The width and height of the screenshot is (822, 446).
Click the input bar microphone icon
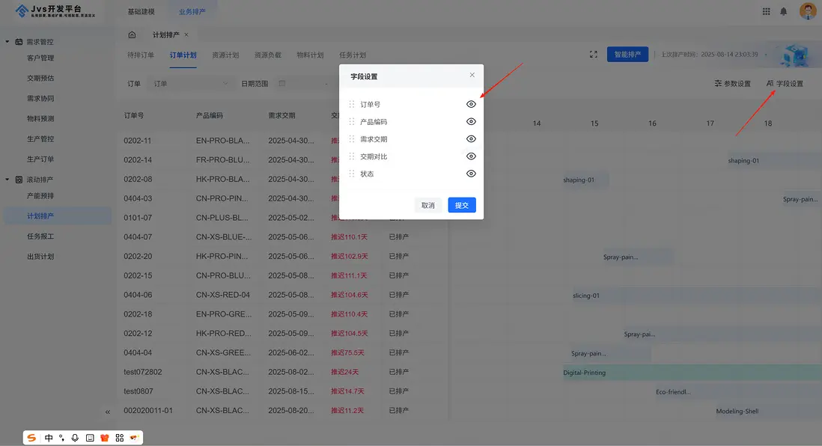click(75, 438)
